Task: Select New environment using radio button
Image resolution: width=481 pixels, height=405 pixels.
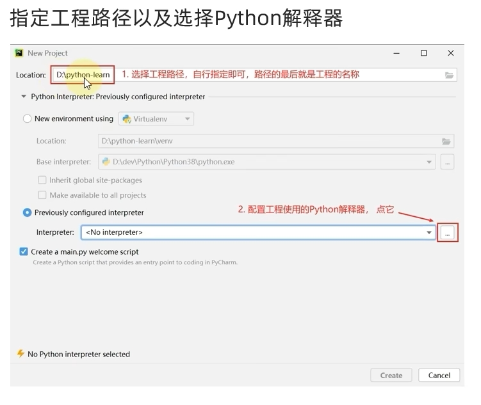Action: point(28,118)
